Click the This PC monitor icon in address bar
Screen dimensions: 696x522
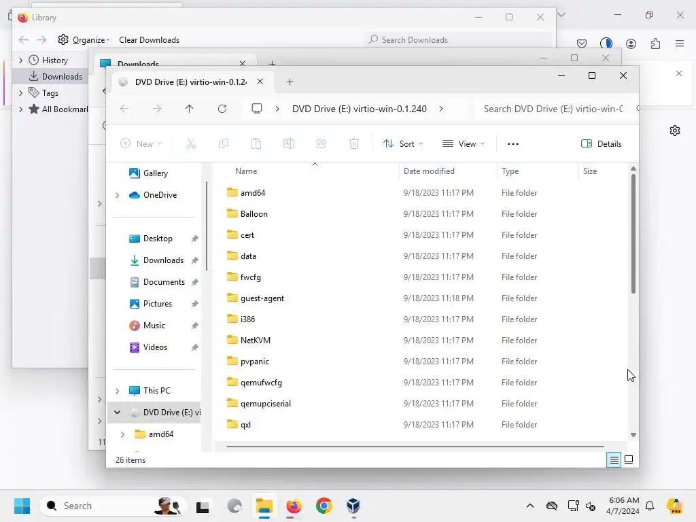[257, 109]
